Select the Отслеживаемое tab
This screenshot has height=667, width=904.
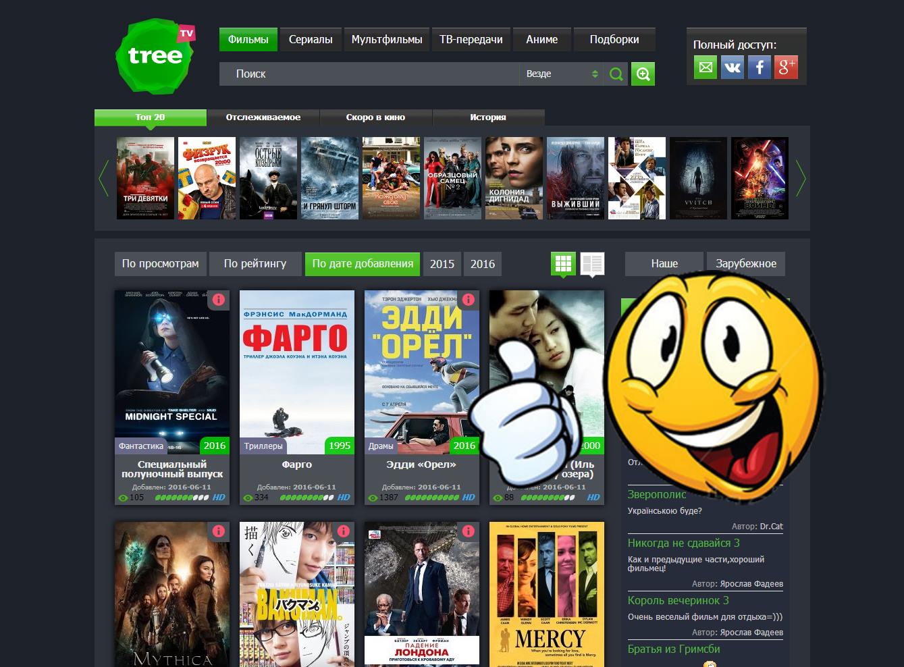[263, 117]
